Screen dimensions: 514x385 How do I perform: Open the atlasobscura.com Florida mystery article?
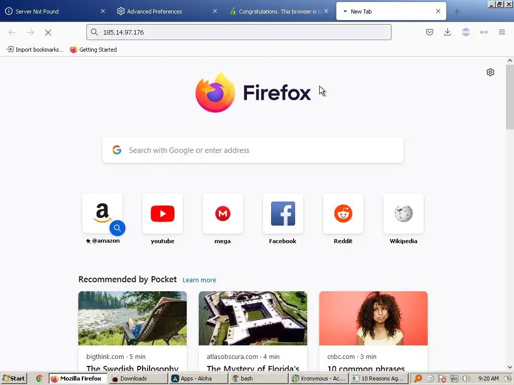(253, 331)
